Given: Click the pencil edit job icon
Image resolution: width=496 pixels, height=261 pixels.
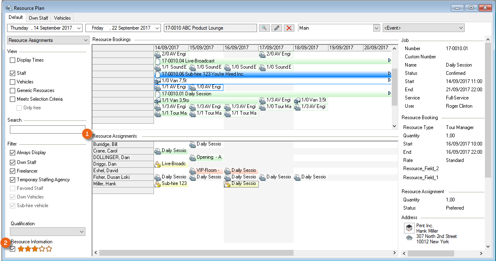Looking at the screenshot, I should tap(277, 28).
